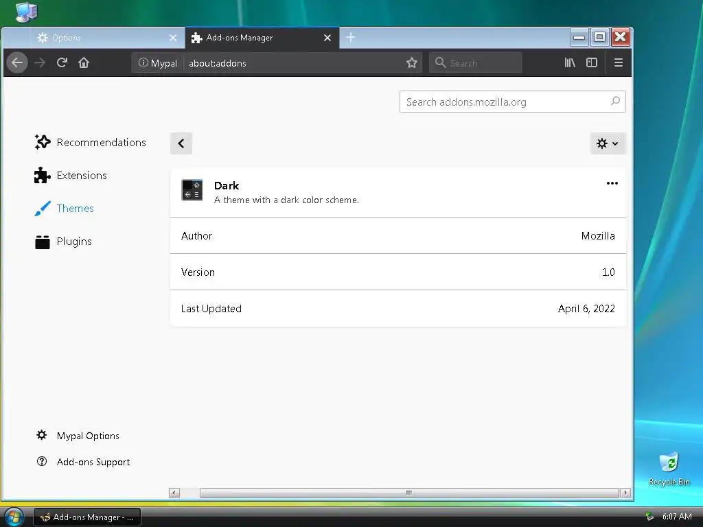Open Mypal Options link
Viewport: 703px width, 527px height.
click(x=78, y=436)
